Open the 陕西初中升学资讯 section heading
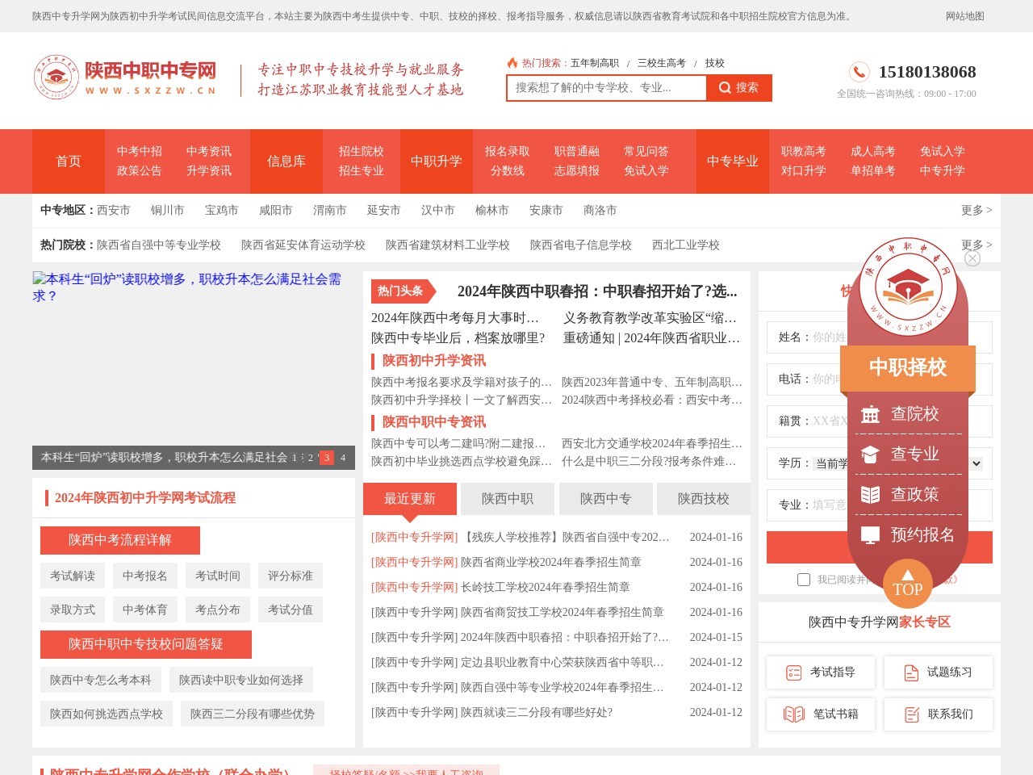 tap(434, 361)
